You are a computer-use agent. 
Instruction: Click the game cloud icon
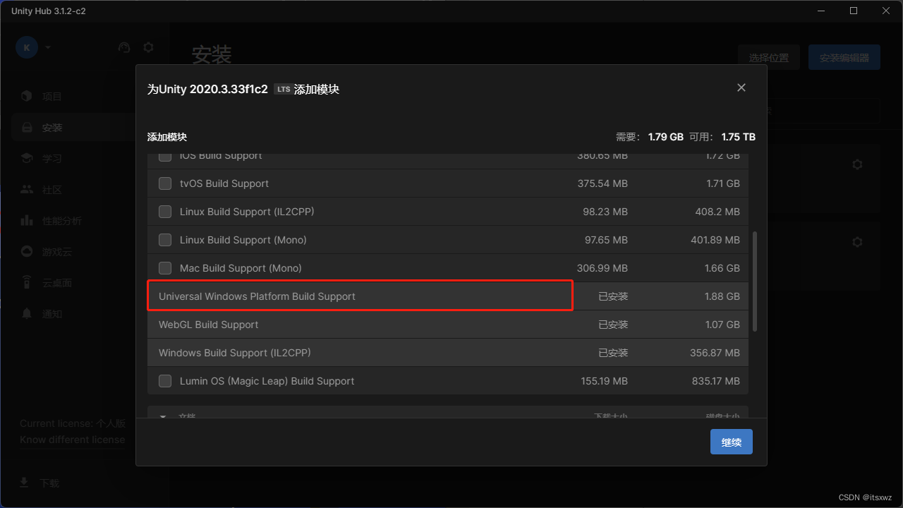27,251
